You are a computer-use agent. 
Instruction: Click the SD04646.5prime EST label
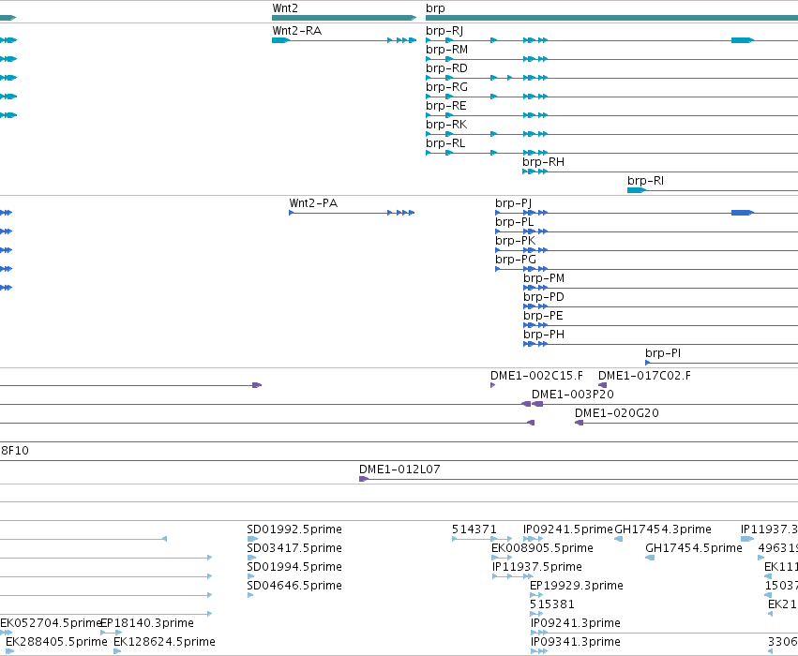294,586
